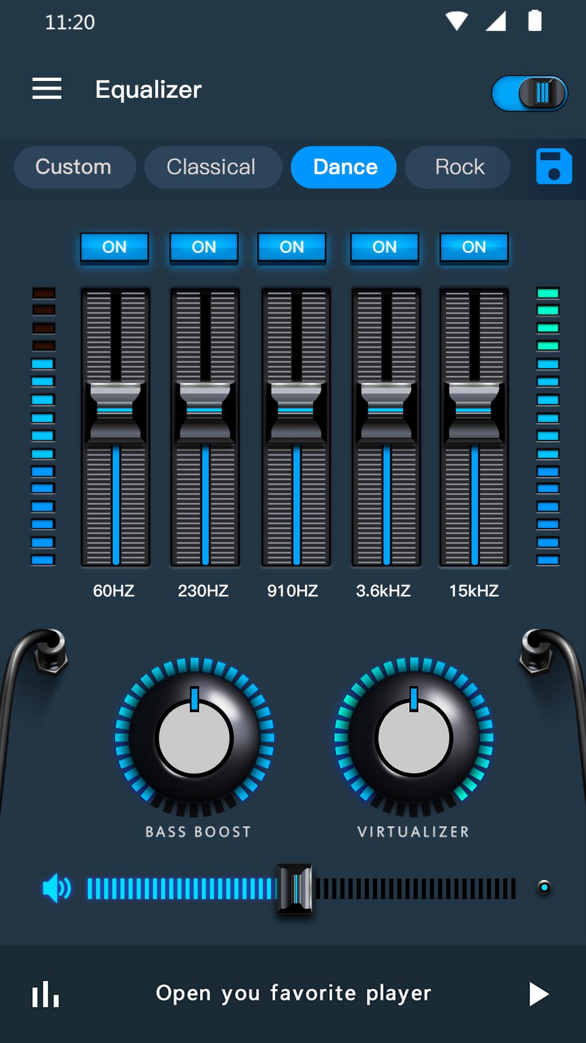586x1043 pixels.
Task: Select the Dance preset tab
Action: [345, 167]
